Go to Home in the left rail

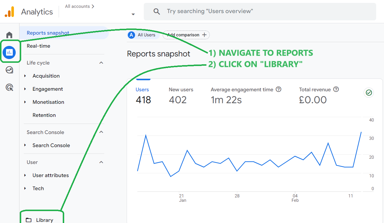[x=9, y=35]
